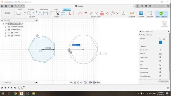This screenshot has width=171, height=96.
Task: Enable the Slice checkbox
Action: [160, 65]
